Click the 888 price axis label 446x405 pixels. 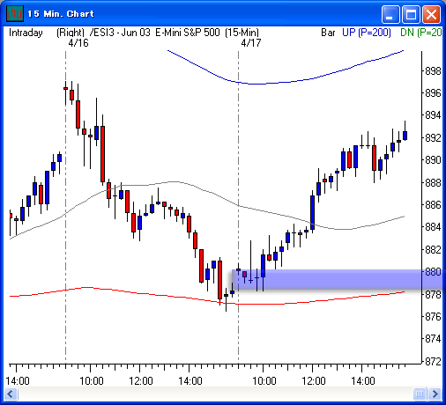click(433, 183)
